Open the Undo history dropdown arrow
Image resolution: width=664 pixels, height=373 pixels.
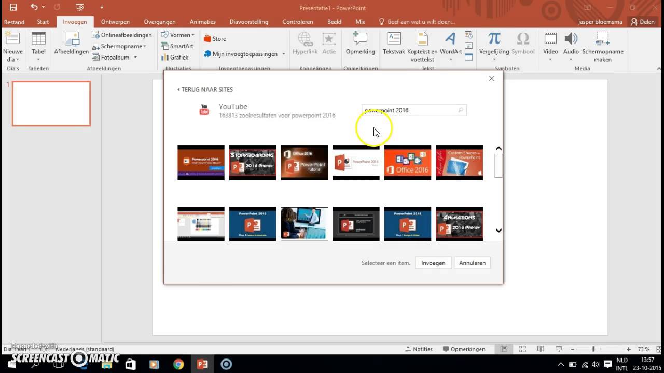click(43, 7)
